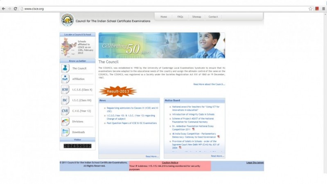Click the page vertical scrollbar
This screenshot has height=184, width=327.
pyautogui.click(x=325, y=93)
